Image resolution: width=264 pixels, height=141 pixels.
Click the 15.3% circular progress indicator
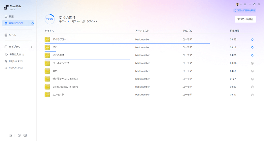click(x=49, y=19)
